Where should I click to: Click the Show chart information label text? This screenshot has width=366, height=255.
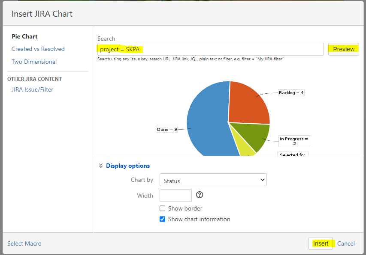pyautogui.click(x=199, y=219)
